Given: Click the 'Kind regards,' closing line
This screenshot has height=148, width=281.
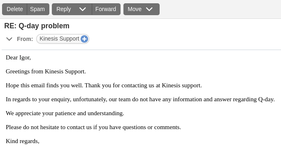Looking at the screenshot, I should click(x=23, y=141).
